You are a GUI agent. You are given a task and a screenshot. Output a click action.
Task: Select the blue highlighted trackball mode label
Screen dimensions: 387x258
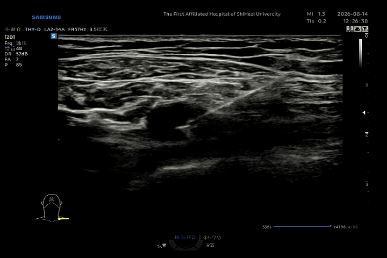pyautogui.click(x=185, y=237)
